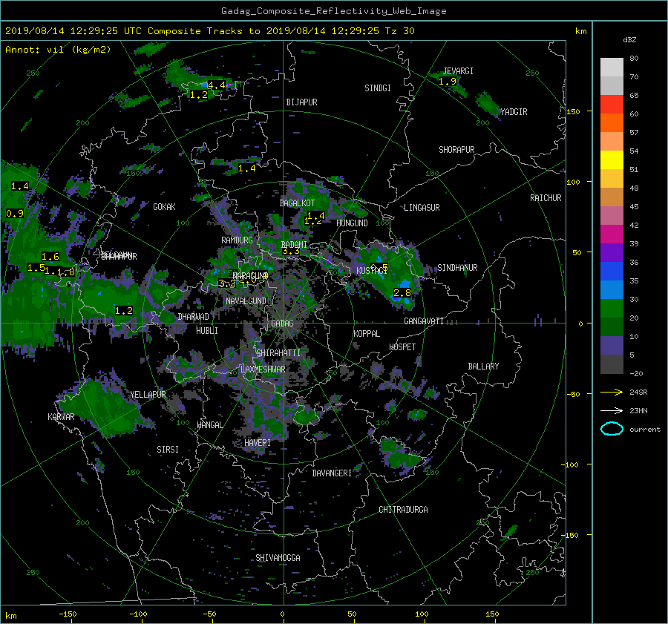Click the JEVARGI city label

point(458,71)
